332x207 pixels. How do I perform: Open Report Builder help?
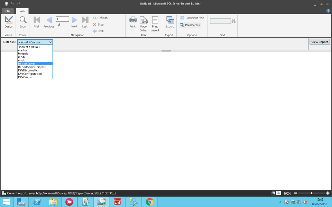coord(328,11)
